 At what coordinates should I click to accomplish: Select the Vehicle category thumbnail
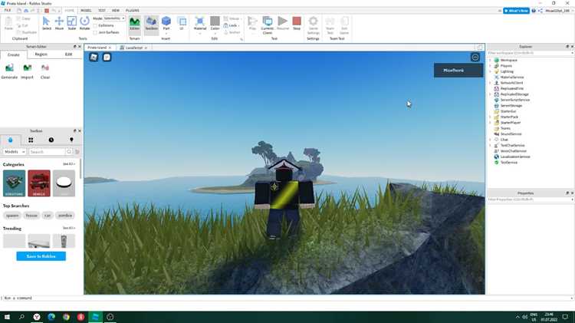tap(39, 183)
